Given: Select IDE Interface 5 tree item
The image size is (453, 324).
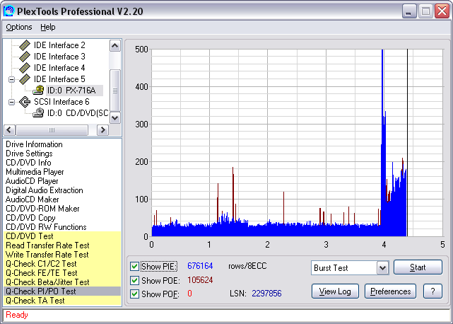Looking at the screenshot, I should pyautogui.click(x=59, y=79).
